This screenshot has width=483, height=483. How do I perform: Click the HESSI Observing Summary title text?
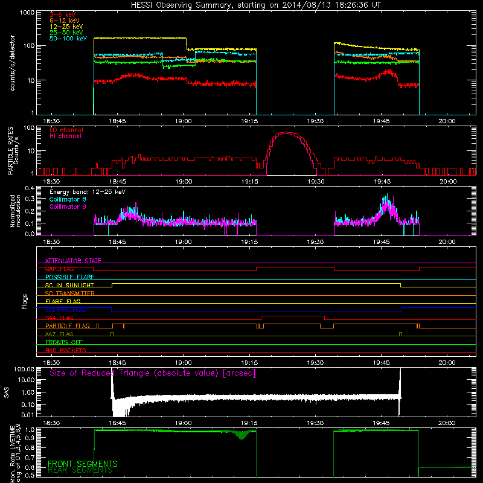[x=256, y=5]
